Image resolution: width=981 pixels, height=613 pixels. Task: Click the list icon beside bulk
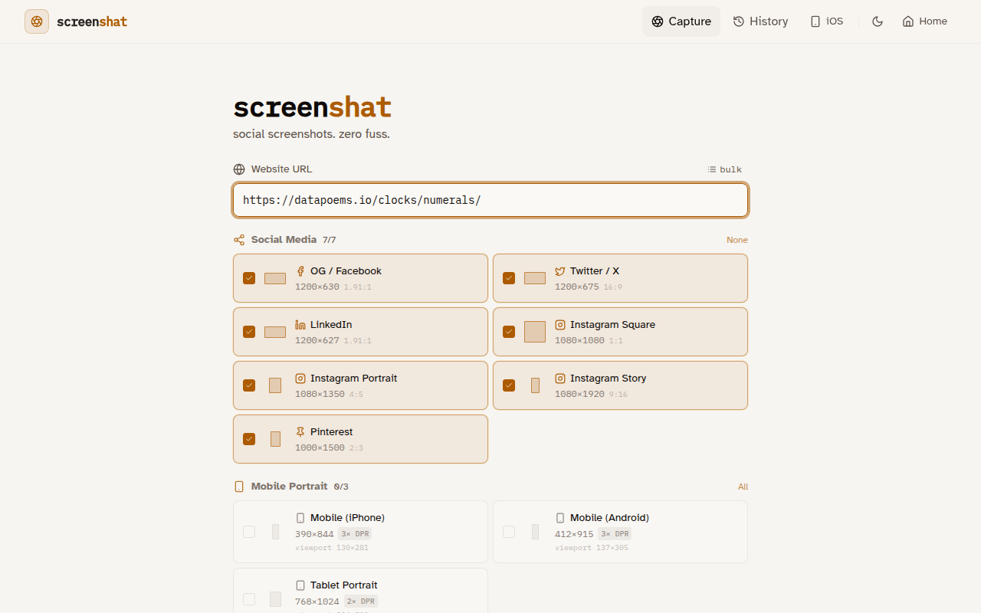coord(712,169)
